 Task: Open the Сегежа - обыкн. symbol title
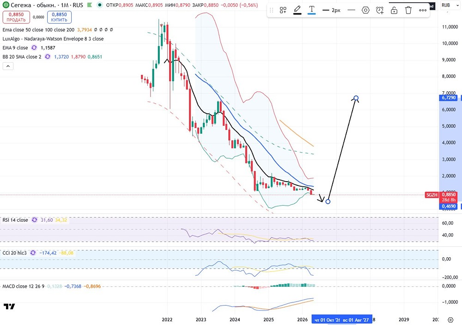(33, 5)
